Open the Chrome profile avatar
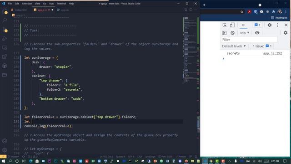291x164 pixels. pyautogui.click(x=280, y=12)
